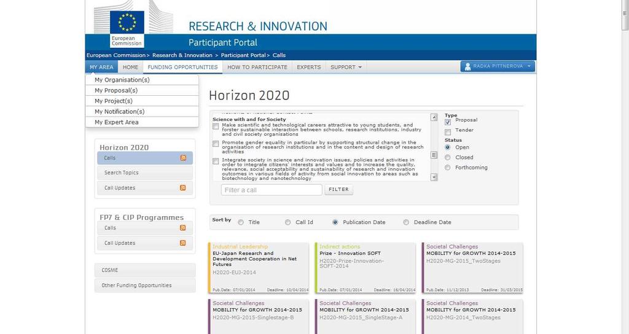
Task: Choose My Project(s) from menu
Action: (142, 101)
